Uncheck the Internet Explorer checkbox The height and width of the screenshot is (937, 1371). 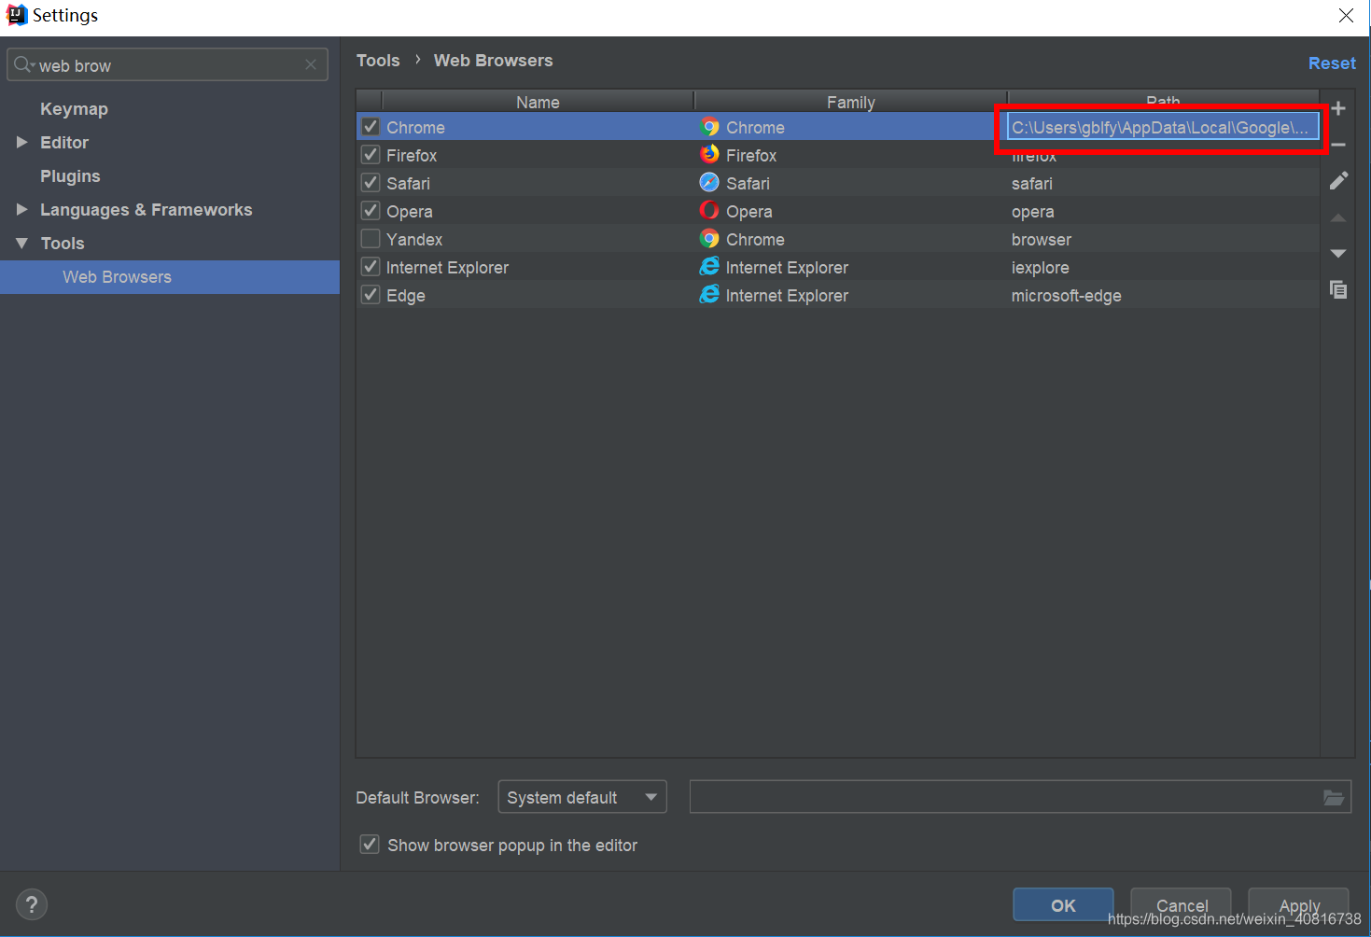(371, 267)
